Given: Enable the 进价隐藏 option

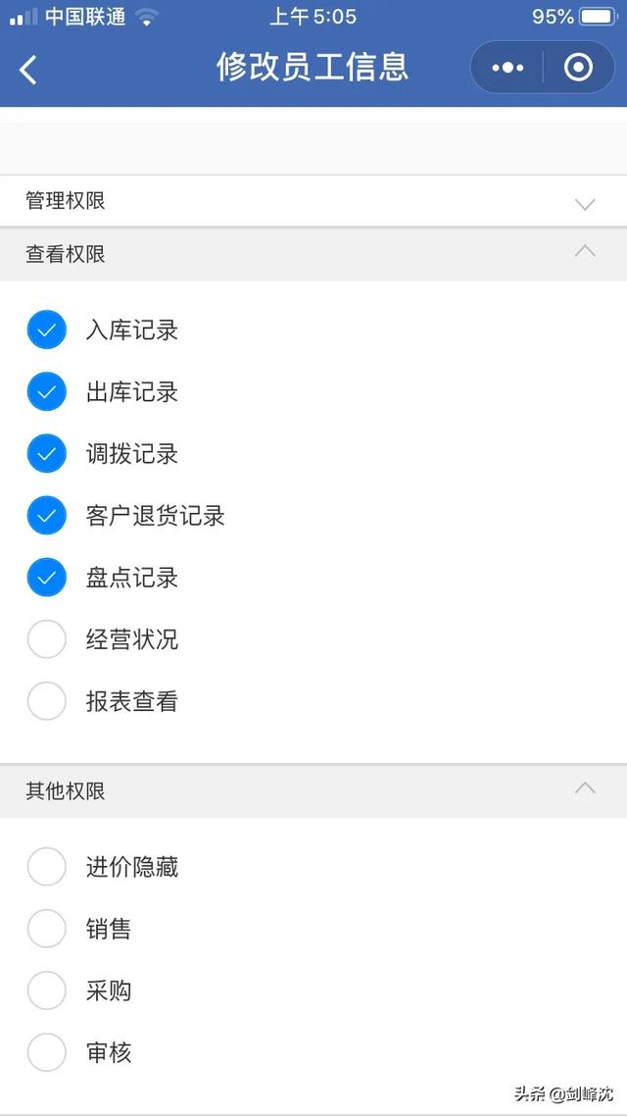Looking at the screenshot, I should coord(46,867).
